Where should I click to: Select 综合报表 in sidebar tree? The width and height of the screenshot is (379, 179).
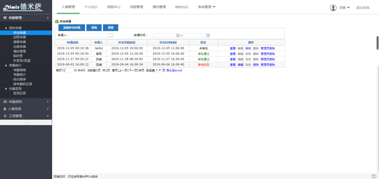click(20, 79)
